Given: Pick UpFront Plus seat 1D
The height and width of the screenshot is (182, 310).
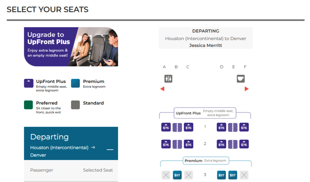Looking at the screenshot, I should [x=221, y=127].
